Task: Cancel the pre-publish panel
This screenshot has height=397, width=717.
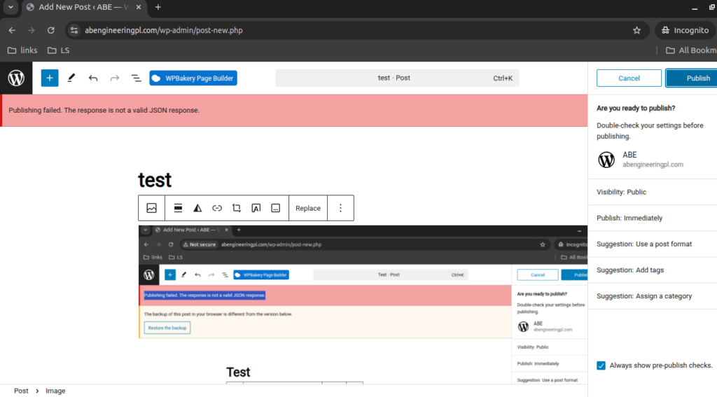Action: (x=629, y=78)
